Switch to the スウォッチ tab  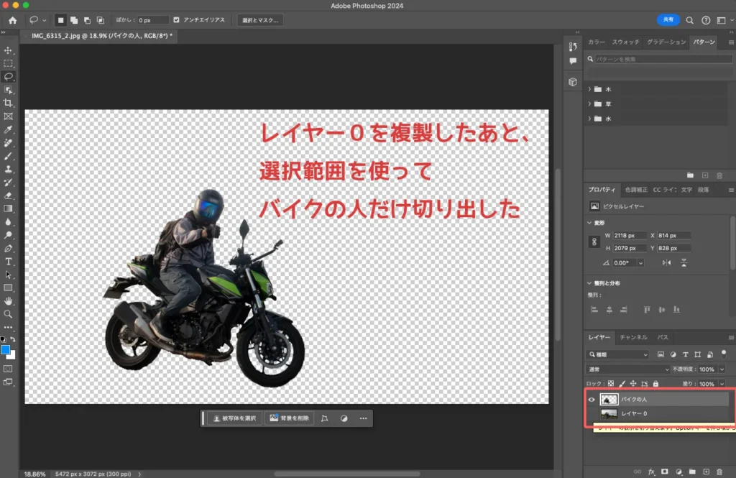[626, 42]
